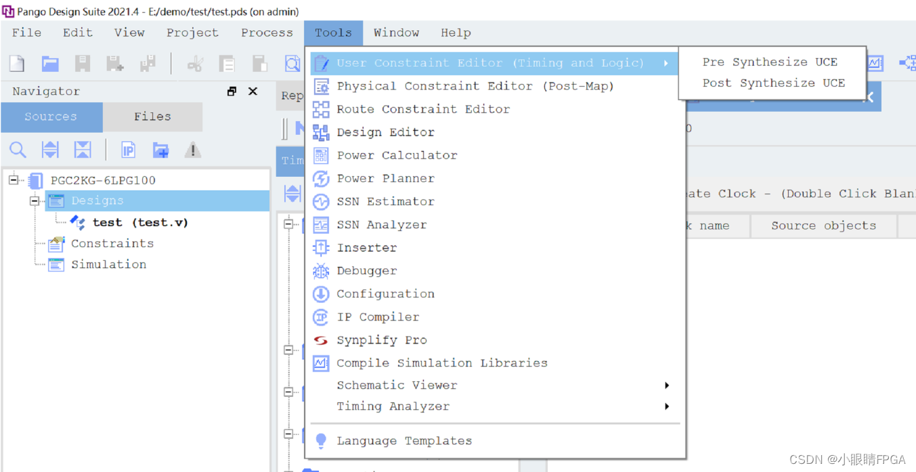
Task: Open the Project menu
Action: (192, 33)
